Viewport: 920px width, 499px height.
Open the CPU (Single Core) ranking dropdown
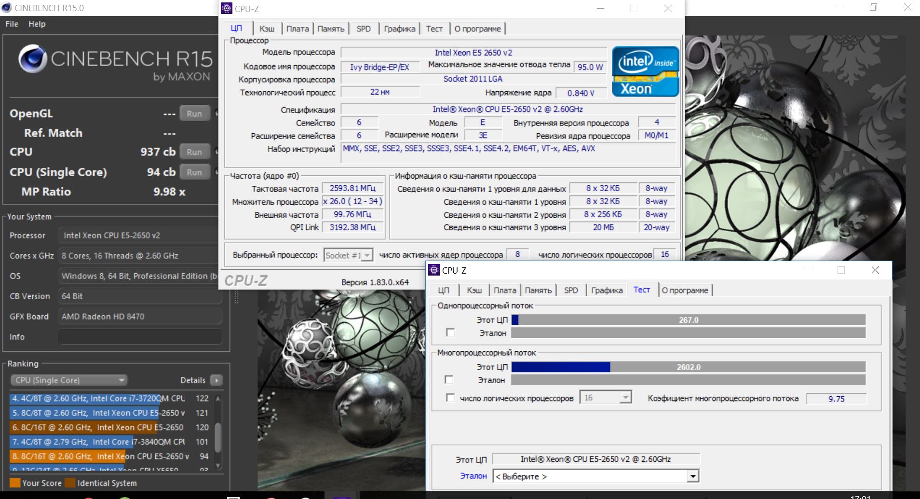[x=68, y=380]
